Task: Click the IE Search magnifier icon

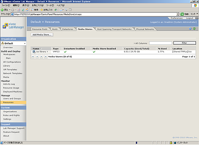Action: (32, 10)
